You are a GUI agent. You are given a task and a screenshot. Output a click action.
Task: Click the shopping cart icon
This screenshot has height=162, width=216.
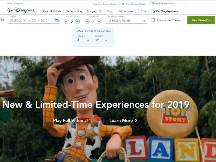tap(140, 11)
